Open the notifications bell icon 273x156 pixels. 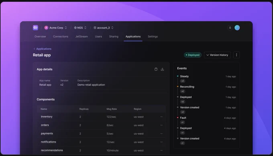(230, 28)
